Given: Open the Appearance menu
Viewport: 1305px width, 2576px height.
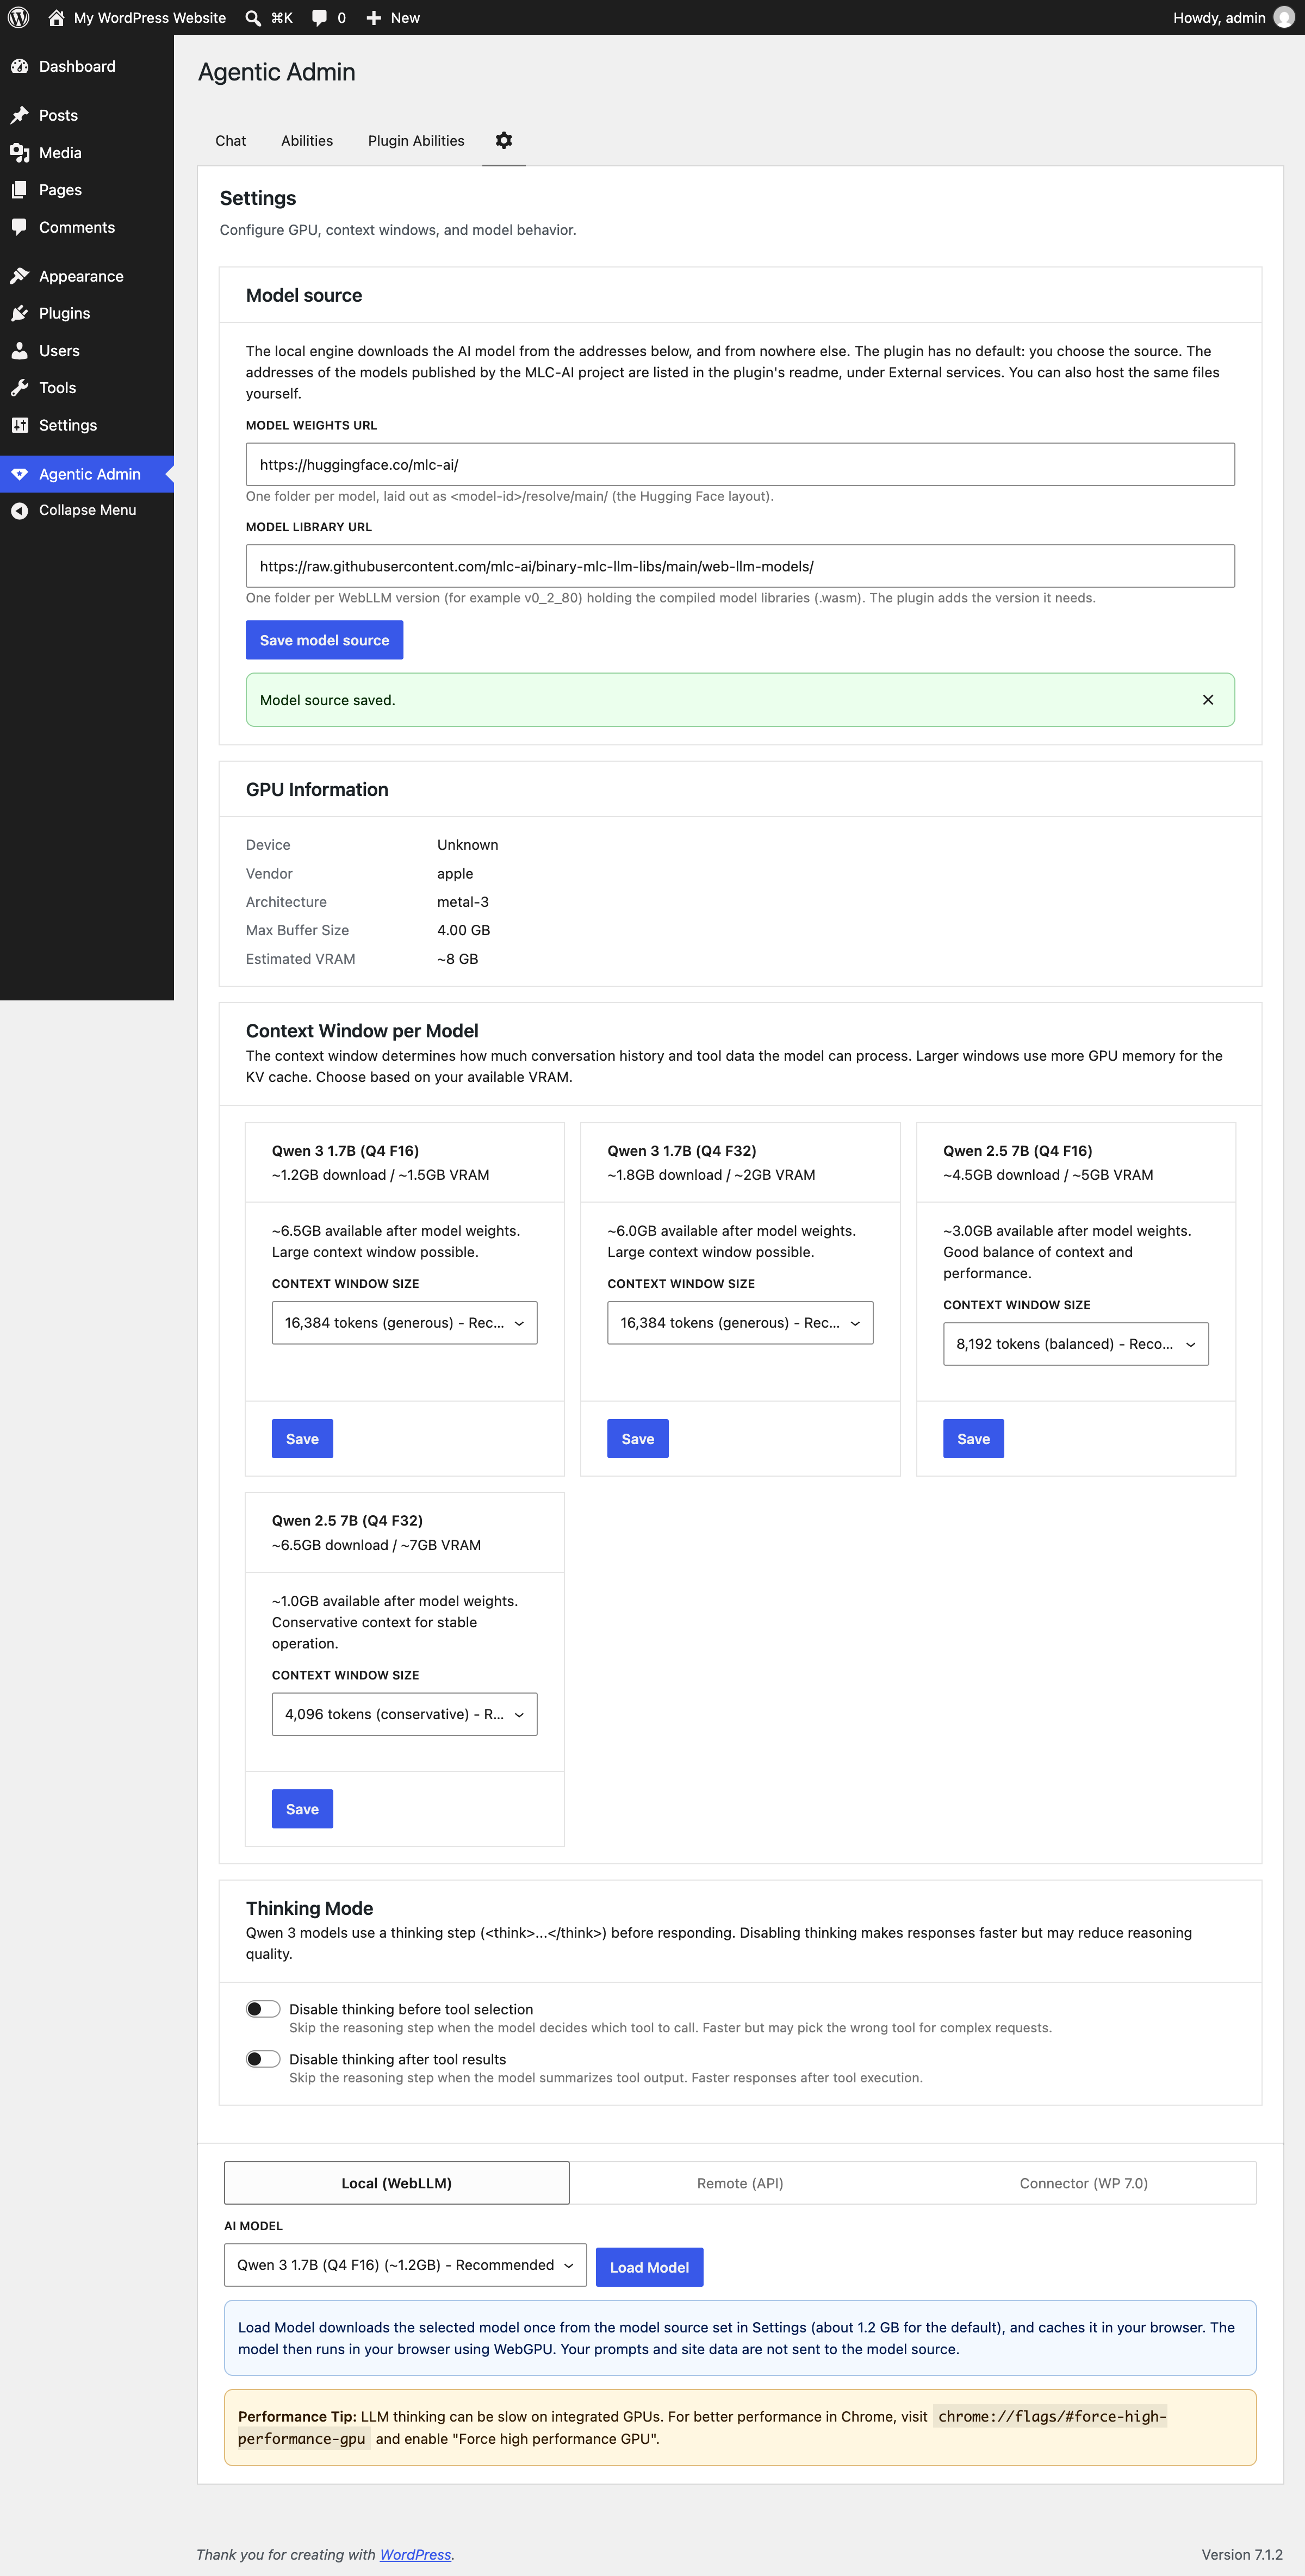Looking at the screenshot, I should point(87,276).
